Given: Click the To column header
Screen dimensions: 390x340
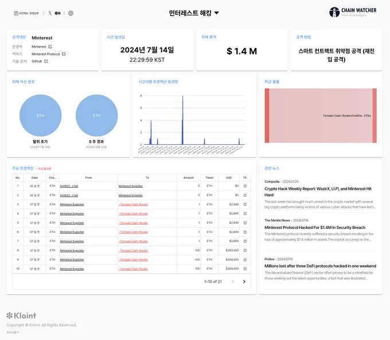Looking at the screenshot, I should tap(147, 177).
